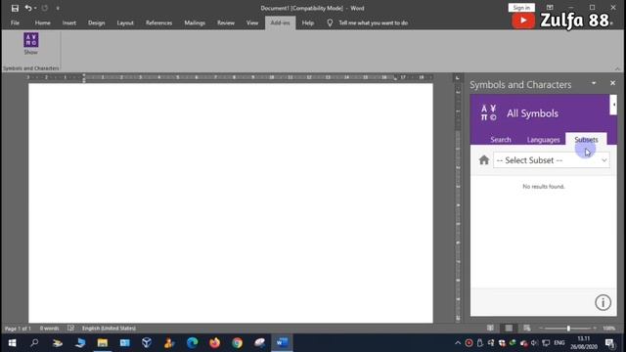Click inside the blank document page
This screenshot has height=352, width=626.
point(231,202)
